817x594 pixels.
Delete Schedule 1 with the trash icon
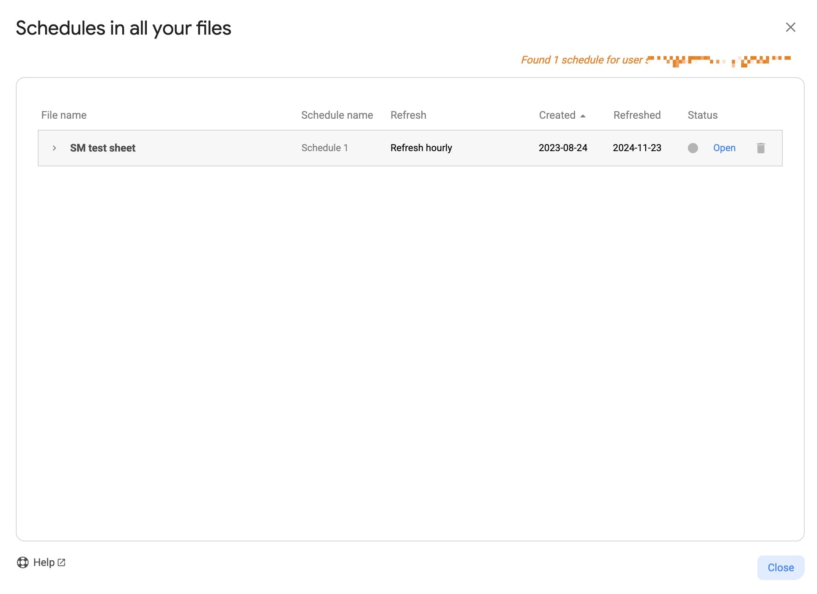[x=760, y=148]
